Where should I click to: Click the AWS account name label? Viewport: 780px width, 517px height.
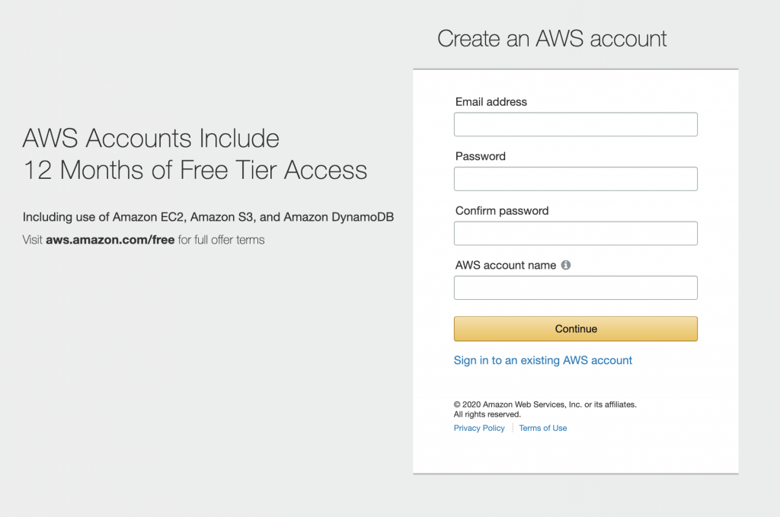coord(504,265)
